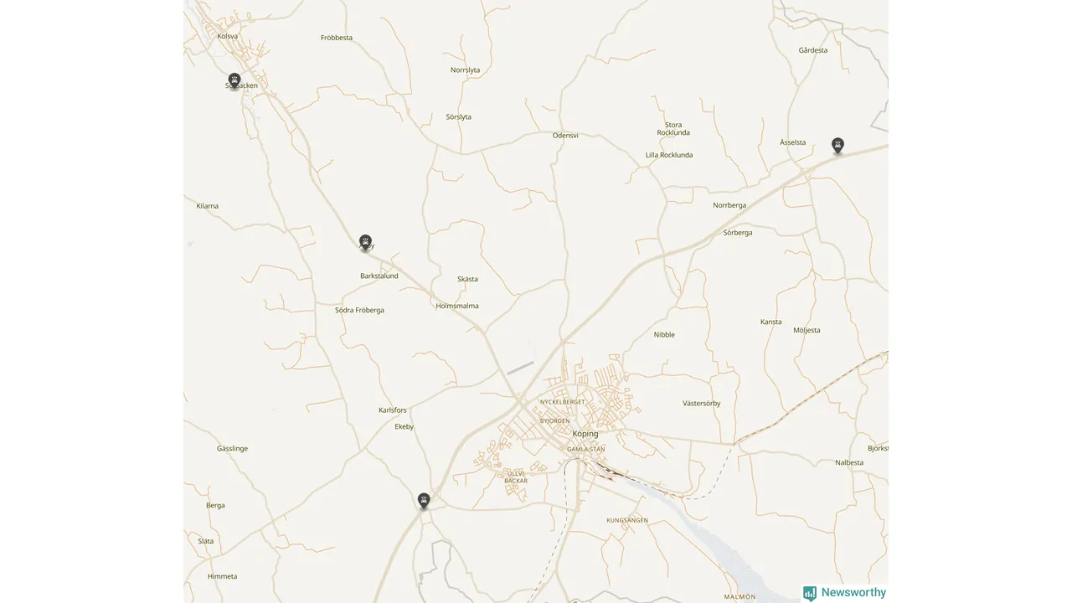
Task: Click the Gårdesta place label
Action: [813, 50]
